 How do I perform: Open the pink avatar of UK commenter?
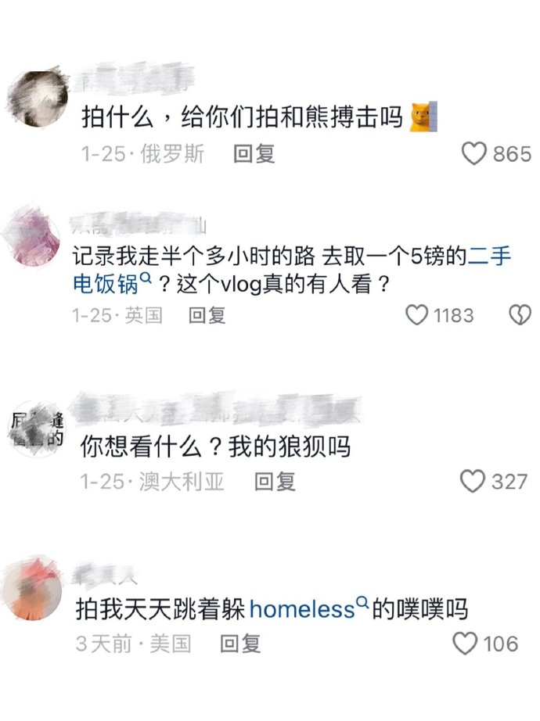(x=33, y=238)
